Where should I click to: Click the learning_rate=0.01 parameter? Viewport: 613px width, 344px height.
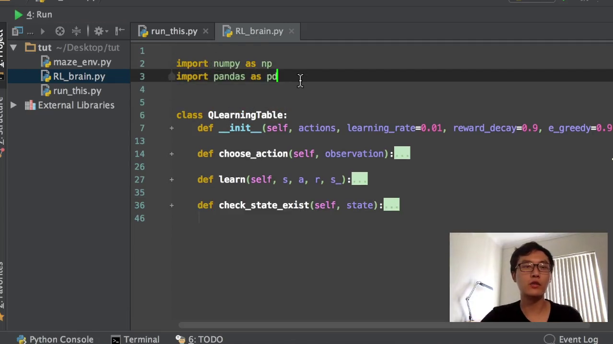coord(394,128)
